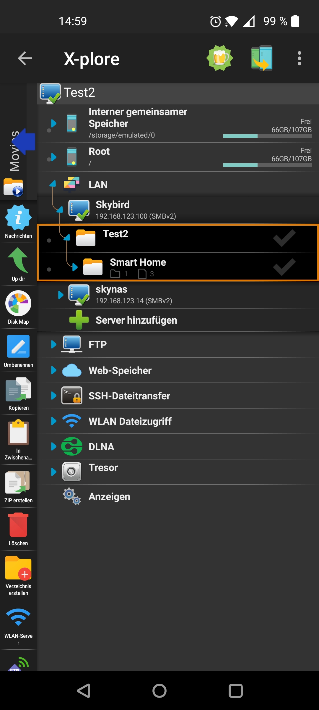This screenshot has height=710, width=319.
Task: Collapse the LAN tree node
Action: (x=53, y=184)
